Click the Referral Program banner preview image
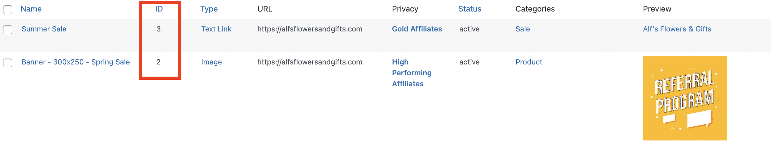771x147 pixels. (685, 98)
